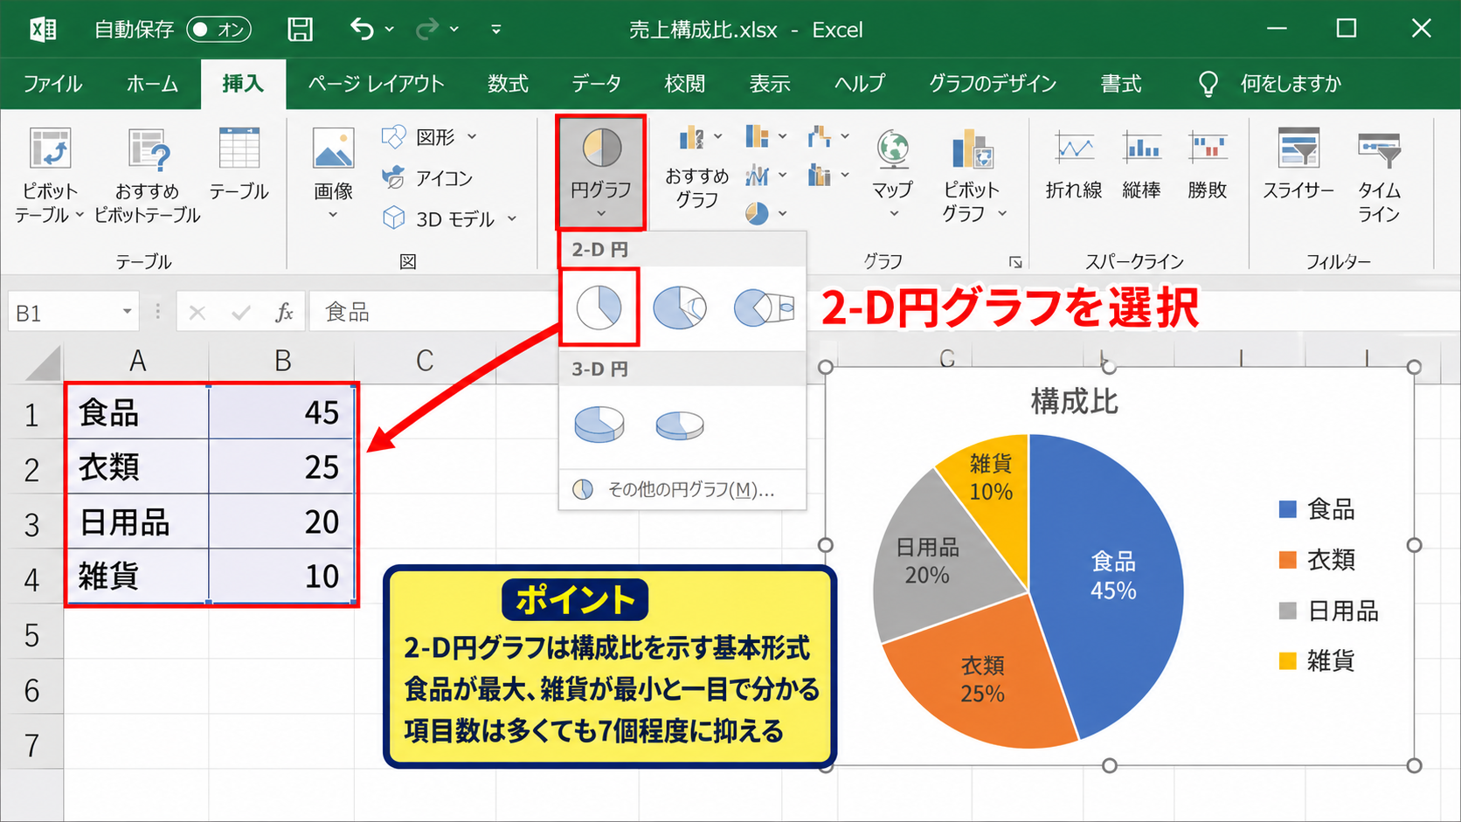
Task: Select the 2-D pie chart option
Action: click(599, 307)
